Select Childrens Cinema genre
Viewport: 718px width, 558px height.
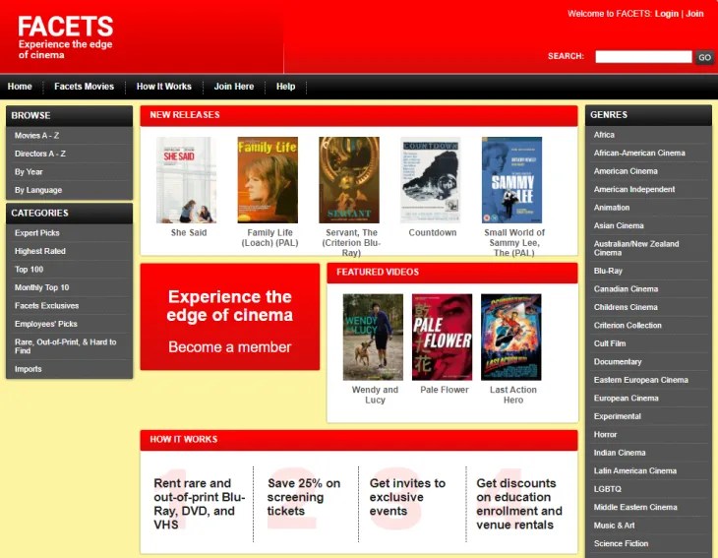(x=626, y=307)
